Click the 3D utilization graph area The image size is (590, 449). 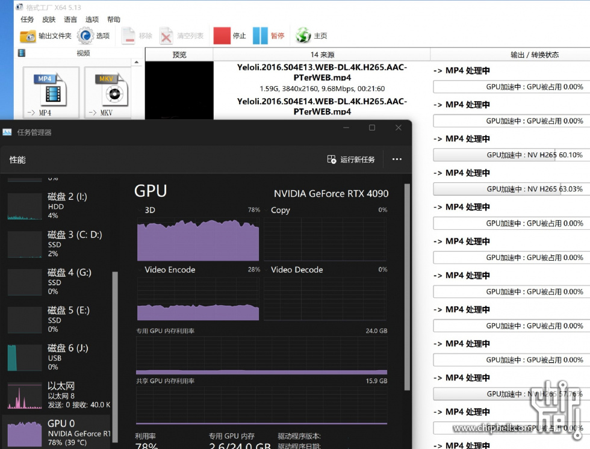[198, 239]
